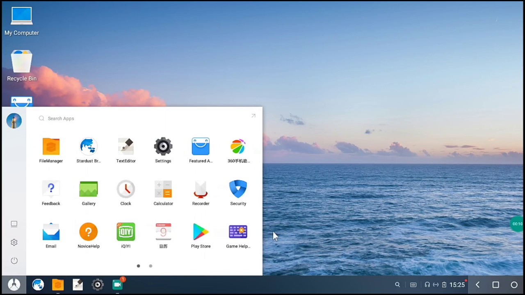Viewport: 525px width, 295px height.
Task: Click the user avatar in the menu sidebar
Action: coord(14,121)
